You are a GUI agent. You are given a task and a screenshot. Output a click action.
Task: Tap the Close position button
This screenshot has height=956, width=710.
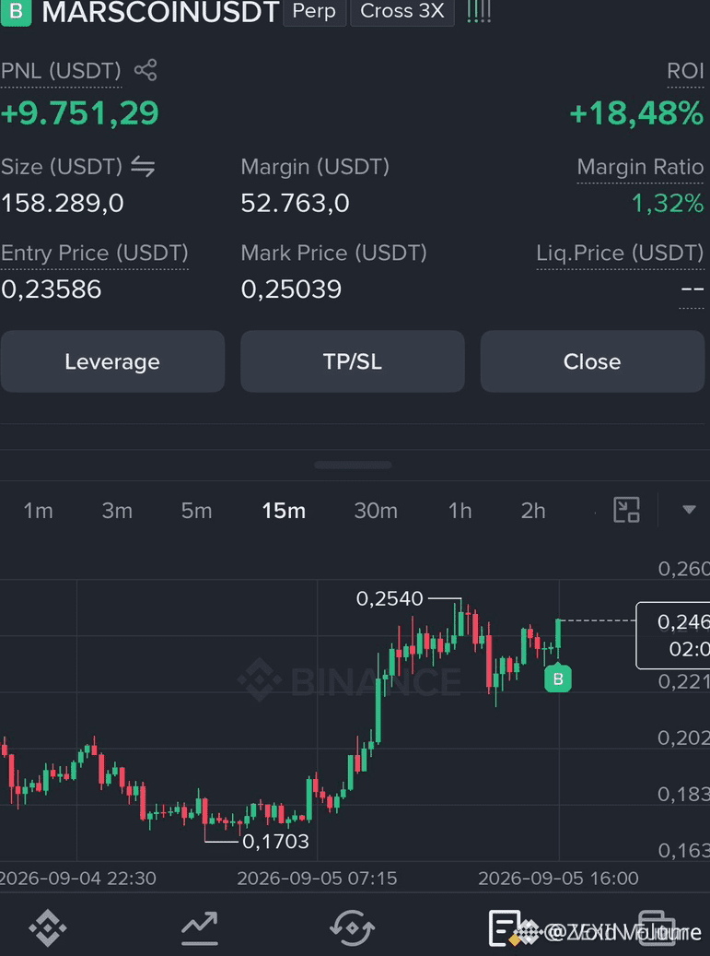592,361
